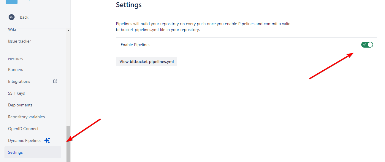Click the round Back arrow icon
The height and width of the screenshot is (162, 385).
12,17
